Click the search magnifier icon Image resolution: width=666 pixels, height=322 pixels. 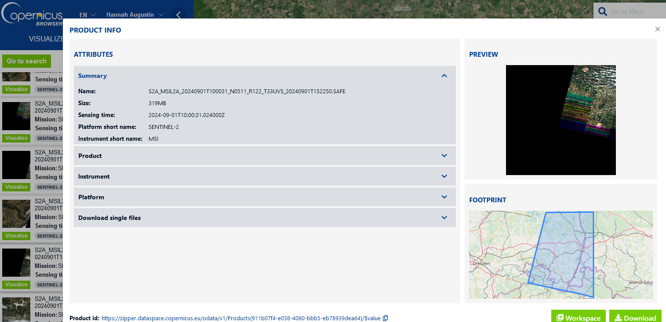[603, 12]
